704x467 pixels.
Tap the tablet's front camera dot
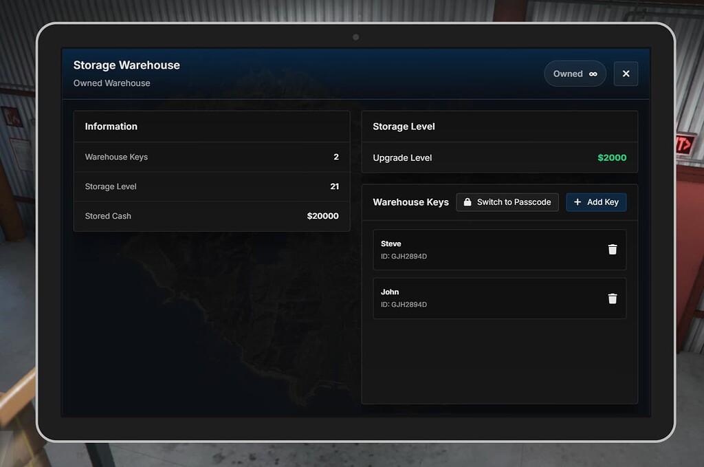coord(355,37)
